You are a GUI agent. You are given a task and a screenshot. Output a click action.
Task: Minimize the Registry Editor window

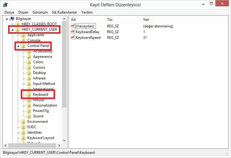203,4
